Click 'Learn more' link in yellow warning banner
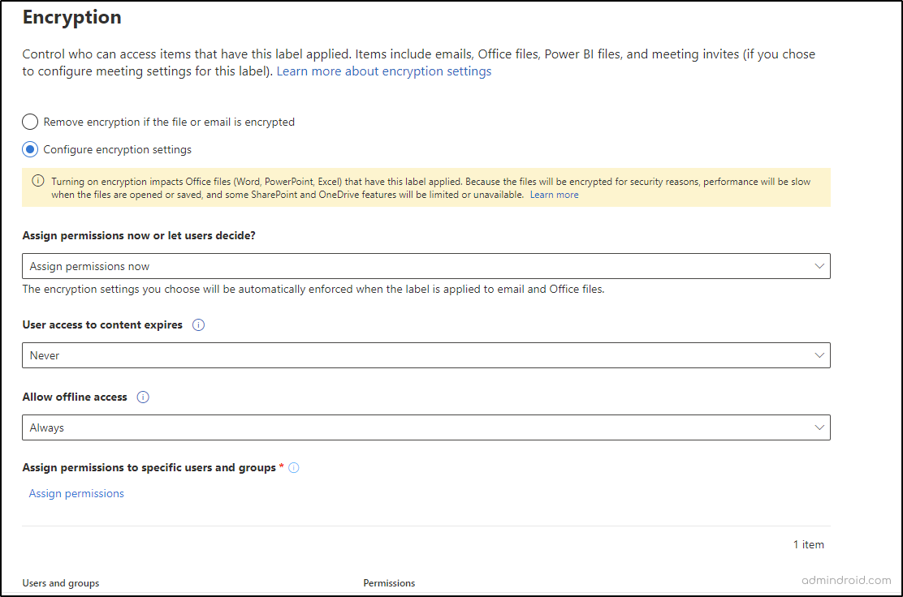 554,195
